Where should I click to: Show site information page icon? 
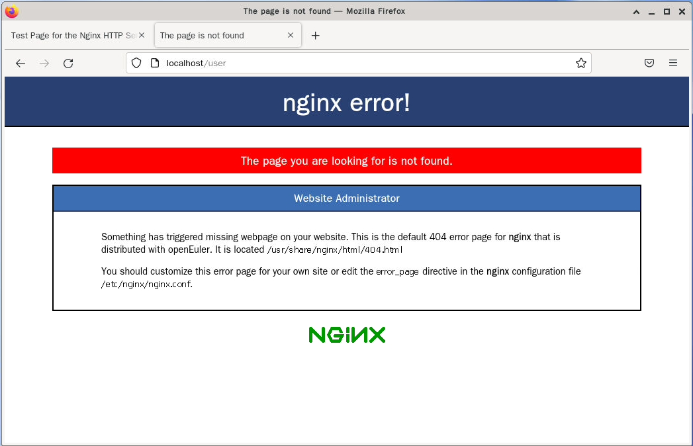coord(155,64)
